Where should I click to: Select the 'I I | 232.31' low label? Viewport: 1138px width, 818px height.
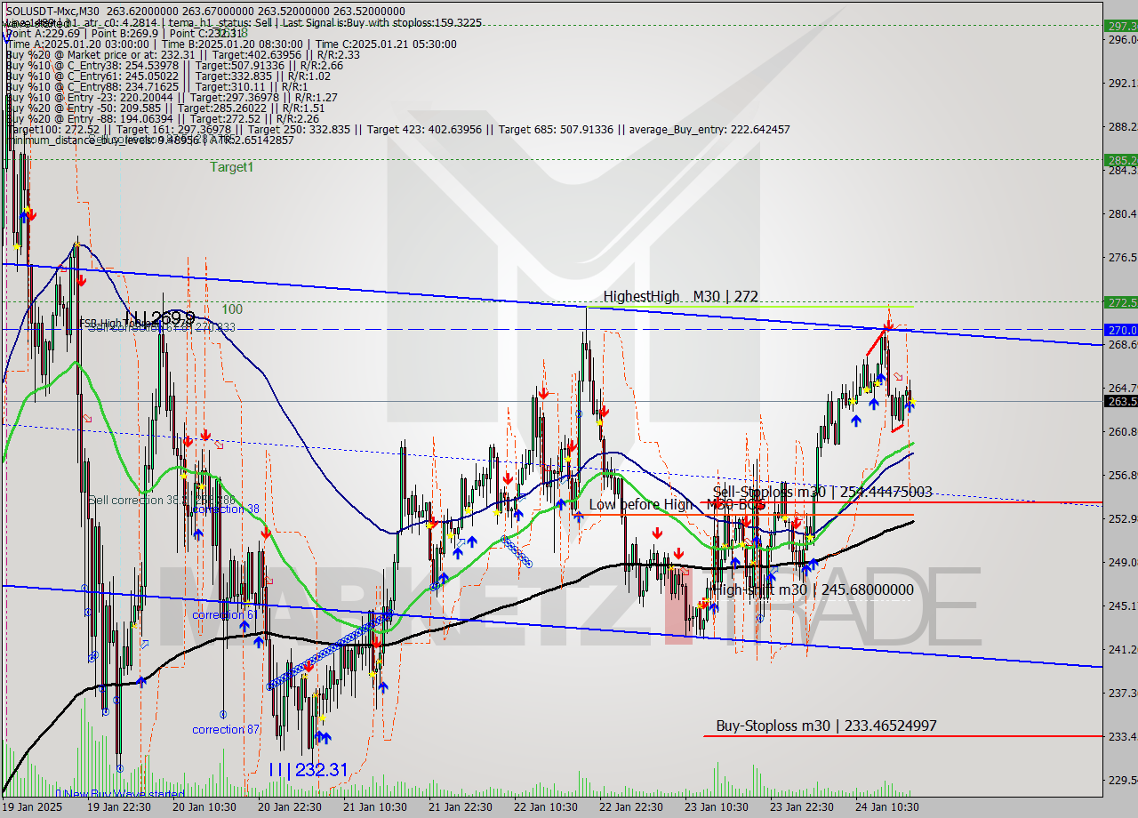pos(308,770)
